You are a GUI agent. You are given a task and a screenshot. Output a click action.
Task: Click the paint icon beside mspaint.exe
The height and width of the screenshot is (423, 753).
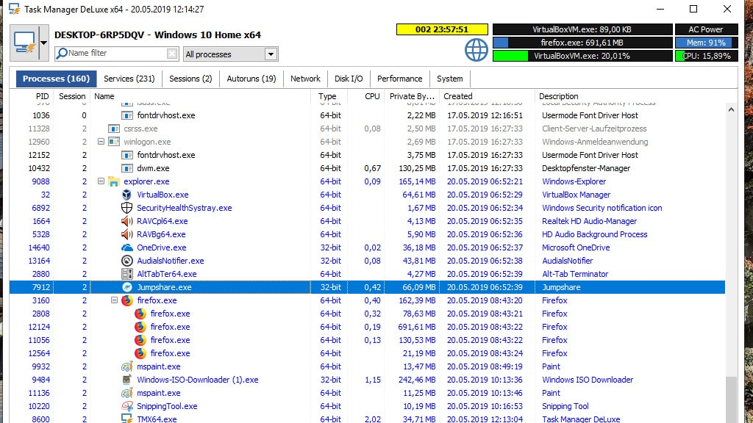[x=125, y=366]
